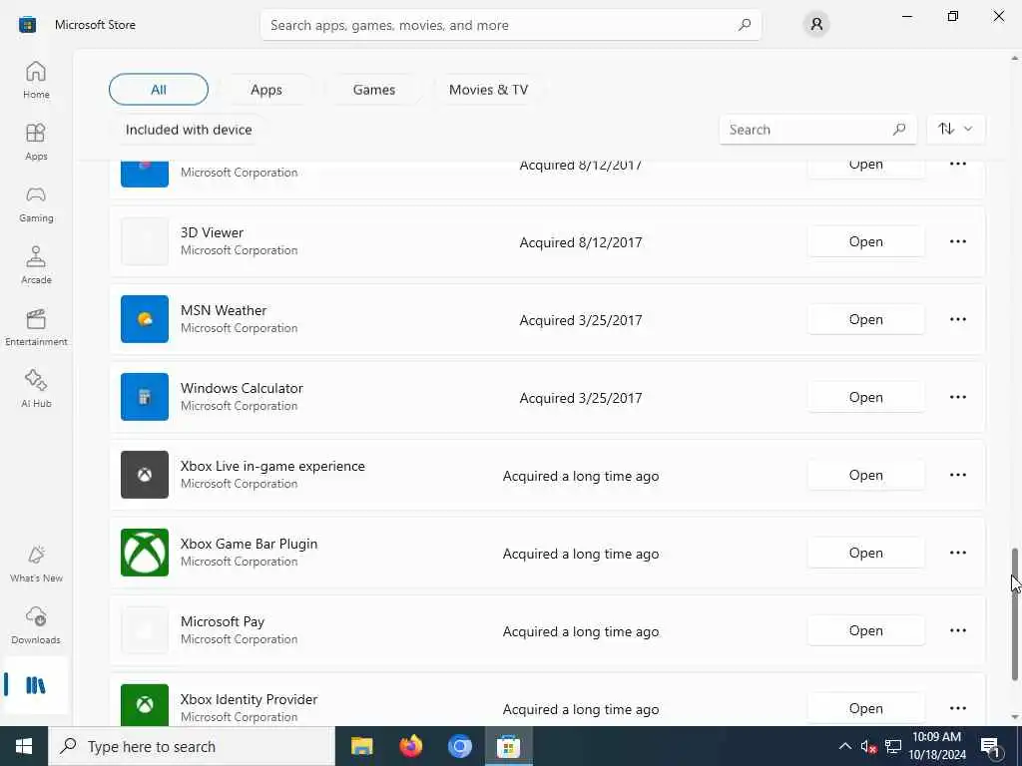Select the Library icon in sidebar
Image resolution: width=1022 pixels, height=766 pixels.
click(x=36, y=685)
